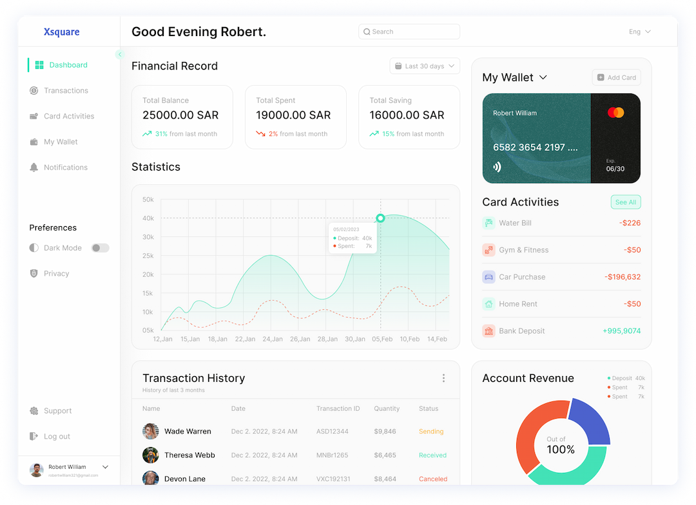Click the Log out door icon
Viewport: 696px width, 505px height.
(34, 436)
